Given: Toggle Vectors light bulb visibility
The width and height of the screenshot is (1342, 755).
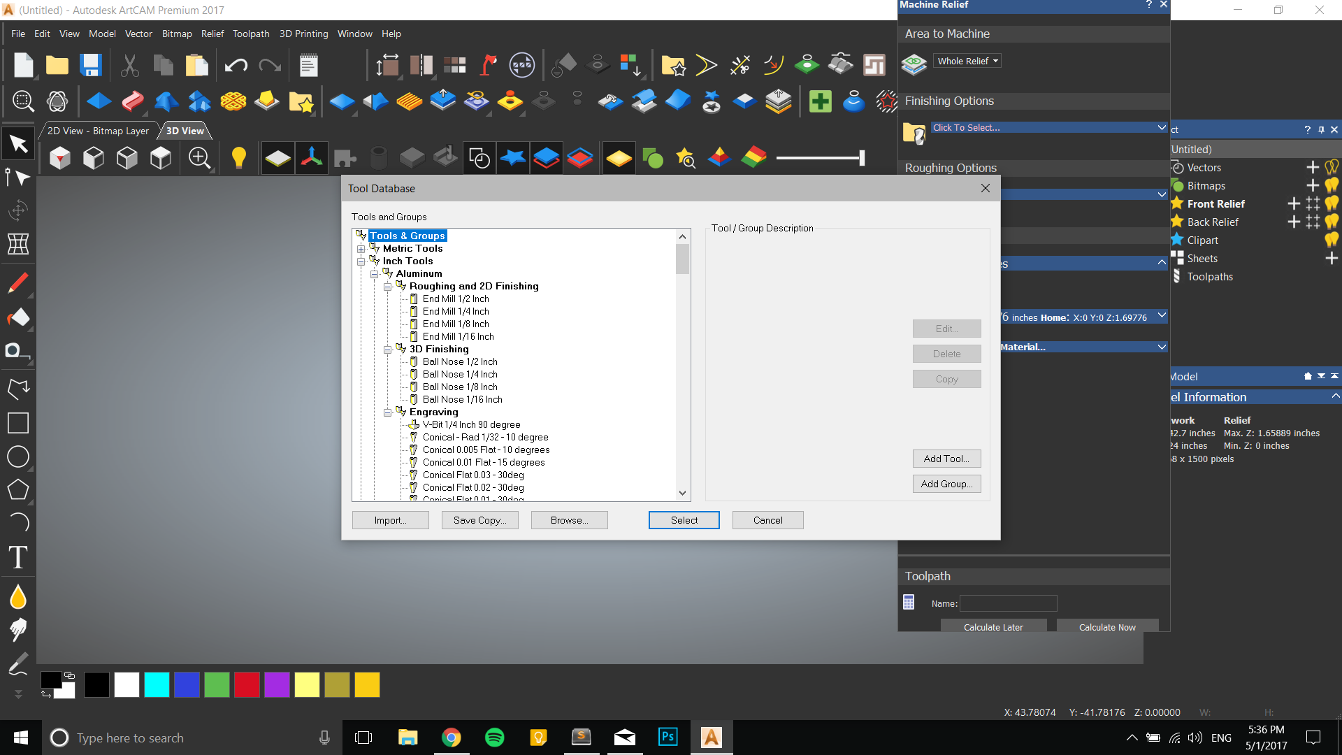Looking at the screenshot, I should 1332,167.
